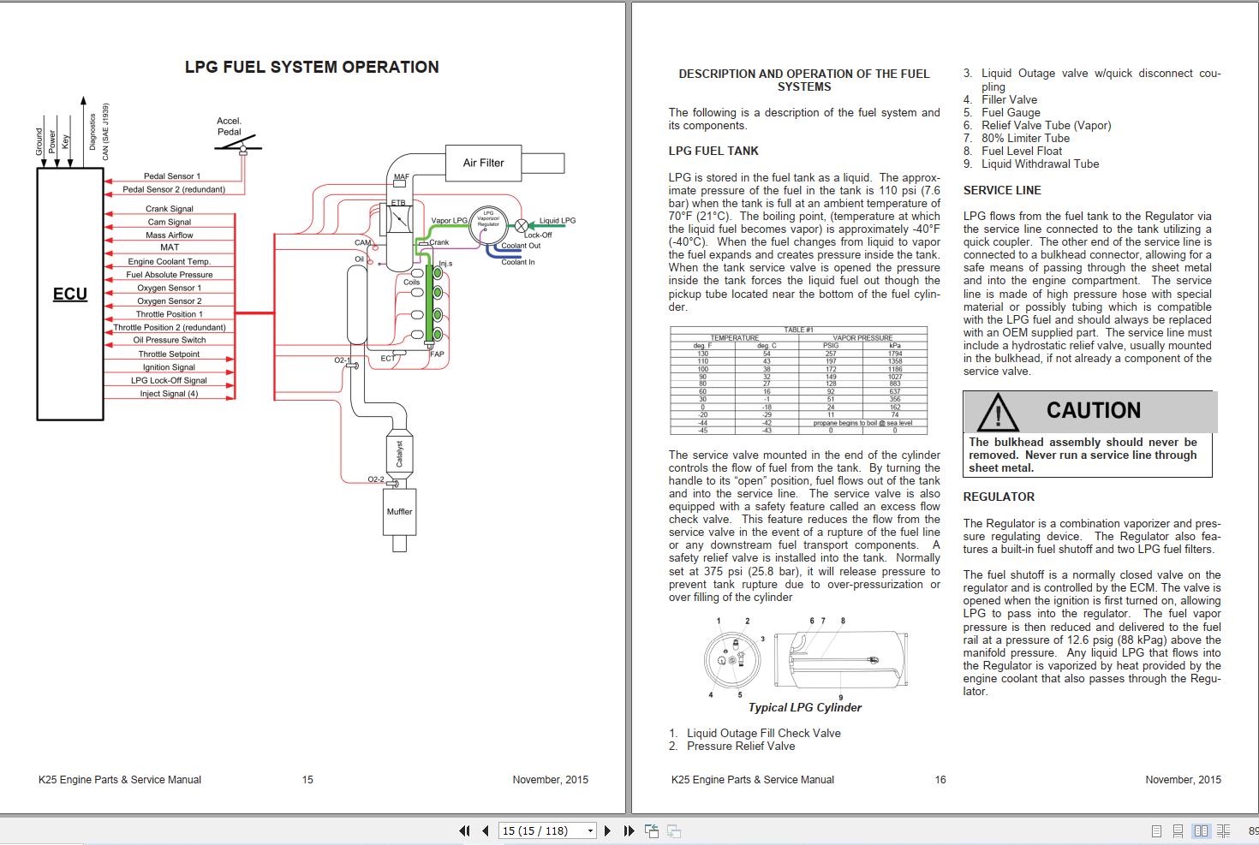Click the next view history icon
This screenshot has width=1259, height=845.
coord(673,830)
